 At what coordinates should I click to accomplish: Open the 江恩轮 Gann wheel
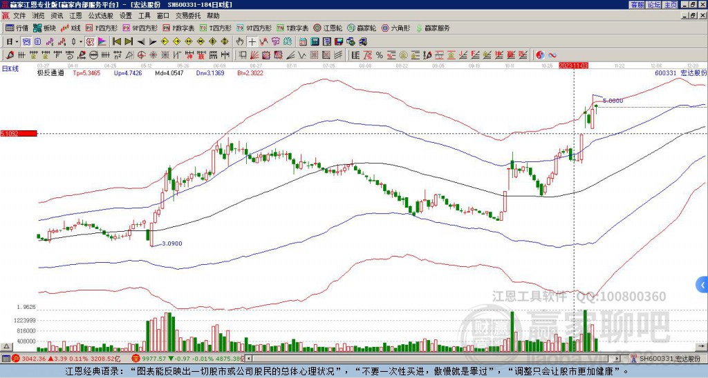click(x=328, y=28)
